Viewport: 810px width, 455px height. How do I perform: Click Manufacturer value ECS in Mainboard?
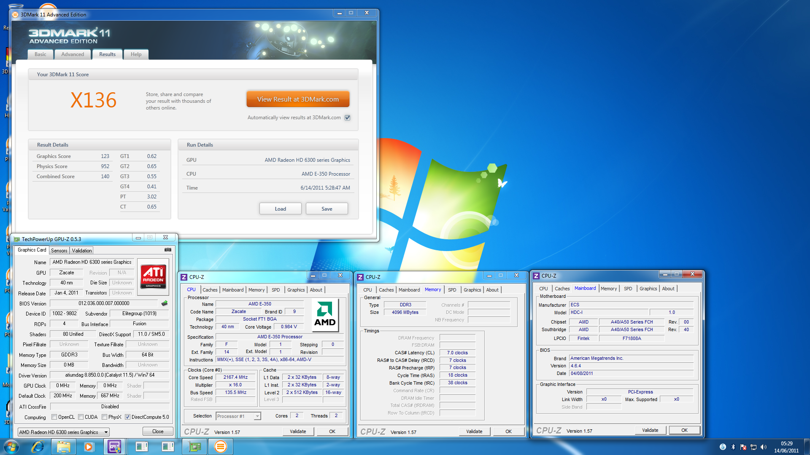click(x=631, y=305)
